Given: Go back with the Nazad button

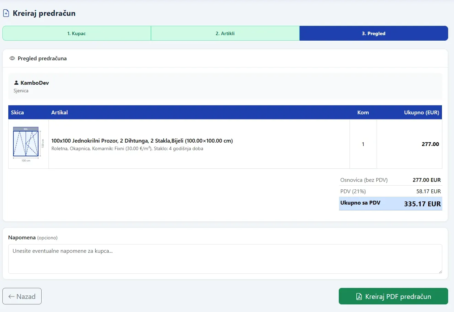Looking at the screenshot, I should pyautogui.click(x=22, y=296).
